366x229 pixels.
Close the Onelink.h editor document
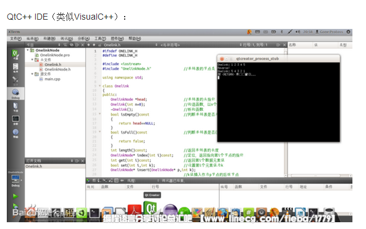pos(285,45)
